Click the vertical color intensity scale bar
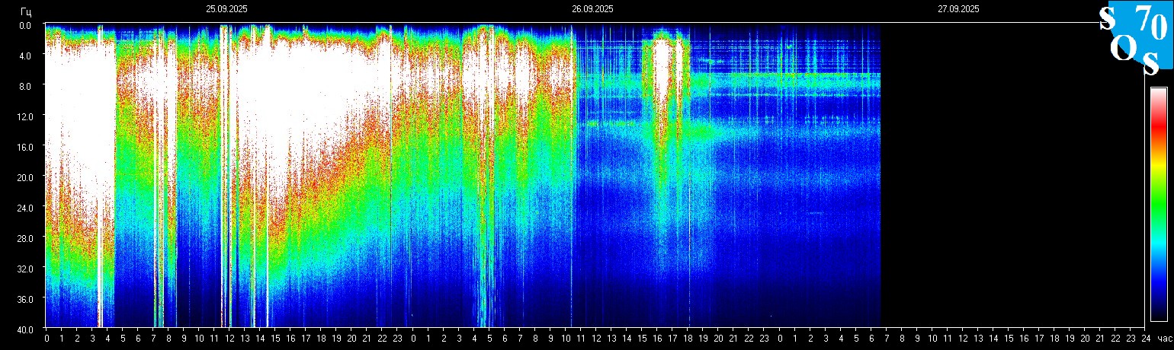Image resolution: width=1174 pixels, height=350 pixels. coord(1158,204)
